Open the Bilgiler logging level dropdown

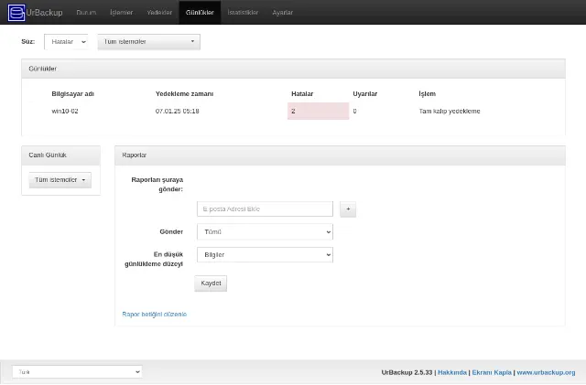click(x=265, y=254)
